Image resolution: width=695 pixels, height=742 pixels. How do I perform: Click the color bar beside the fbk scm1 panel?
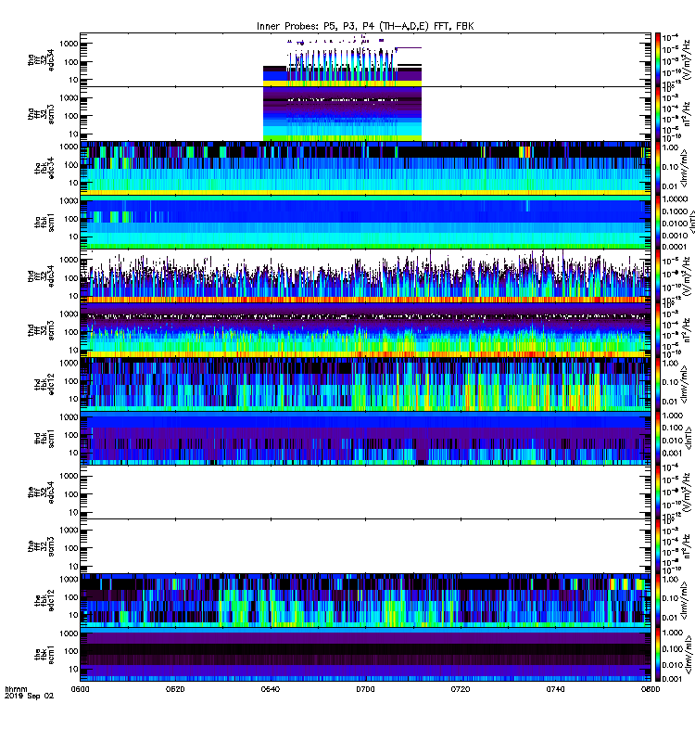point(658,655)
